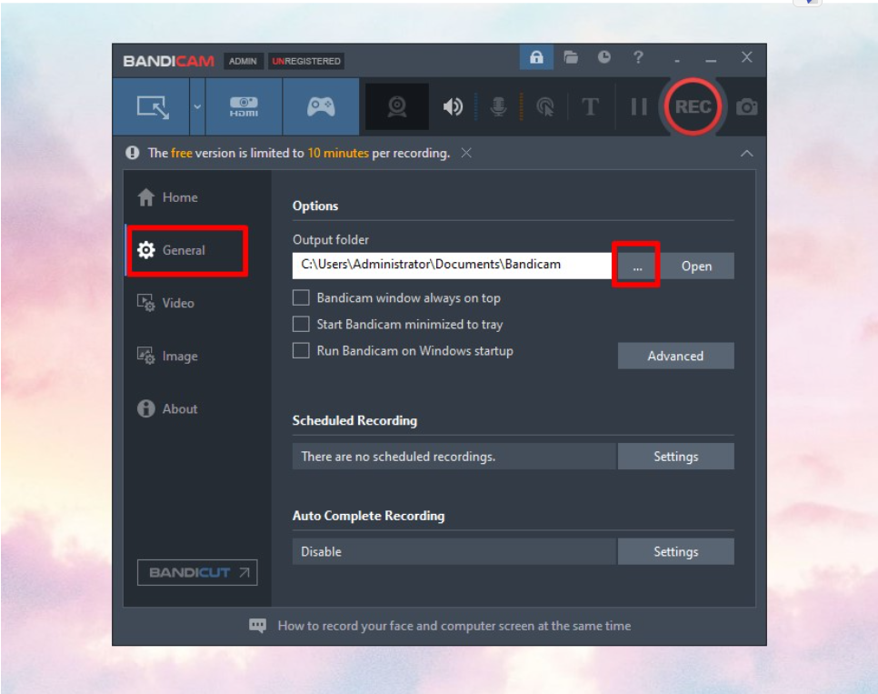Click the 'Disable' auto complete status text
This screenshot has height=694, width=878.
321,551
